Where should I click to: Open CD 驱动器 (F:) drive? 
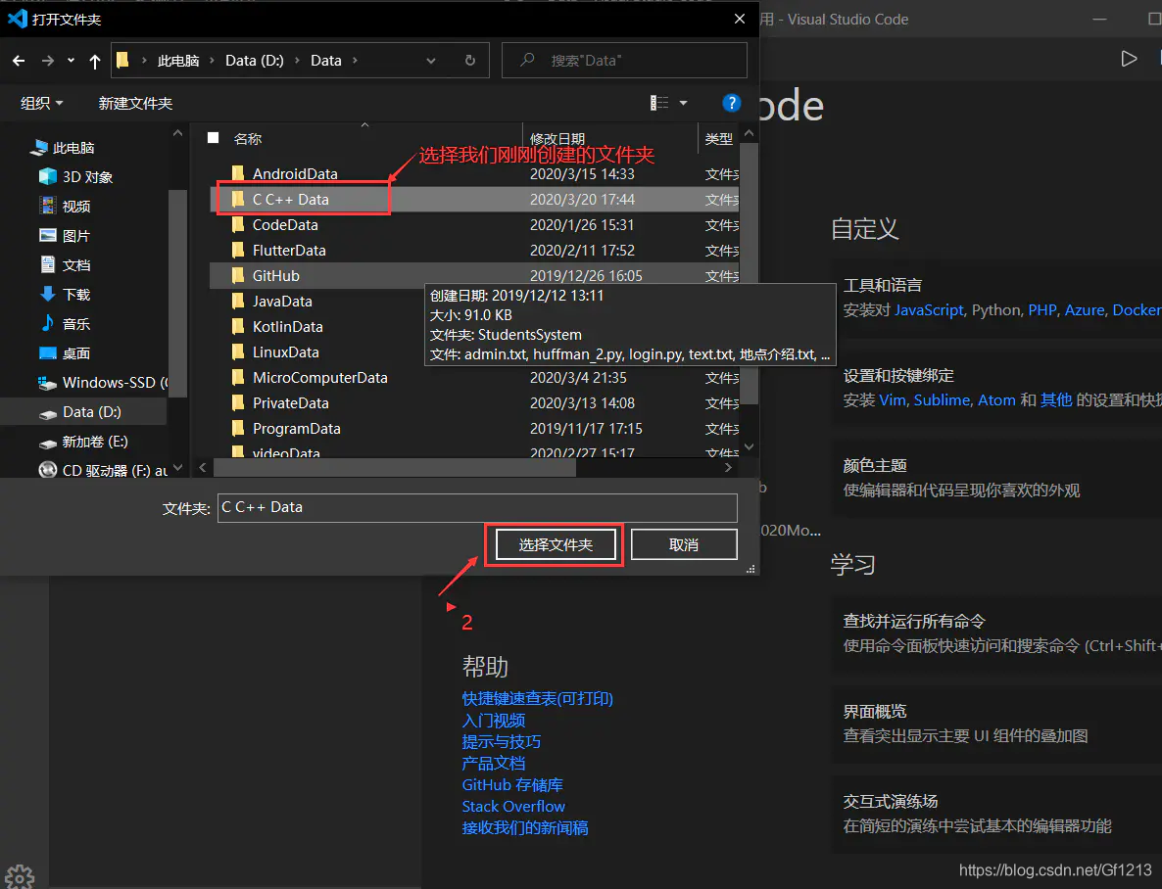point(102,470)
